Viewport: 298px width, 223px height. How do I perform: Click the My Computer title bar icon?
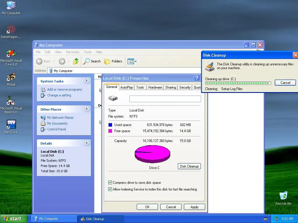coord(36,45)
